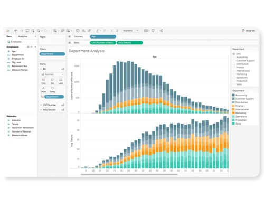Viewport: 264px width, 198px height.
Task: Open the dropdown arrow beside Analytics tab
Action: point(35,36)
